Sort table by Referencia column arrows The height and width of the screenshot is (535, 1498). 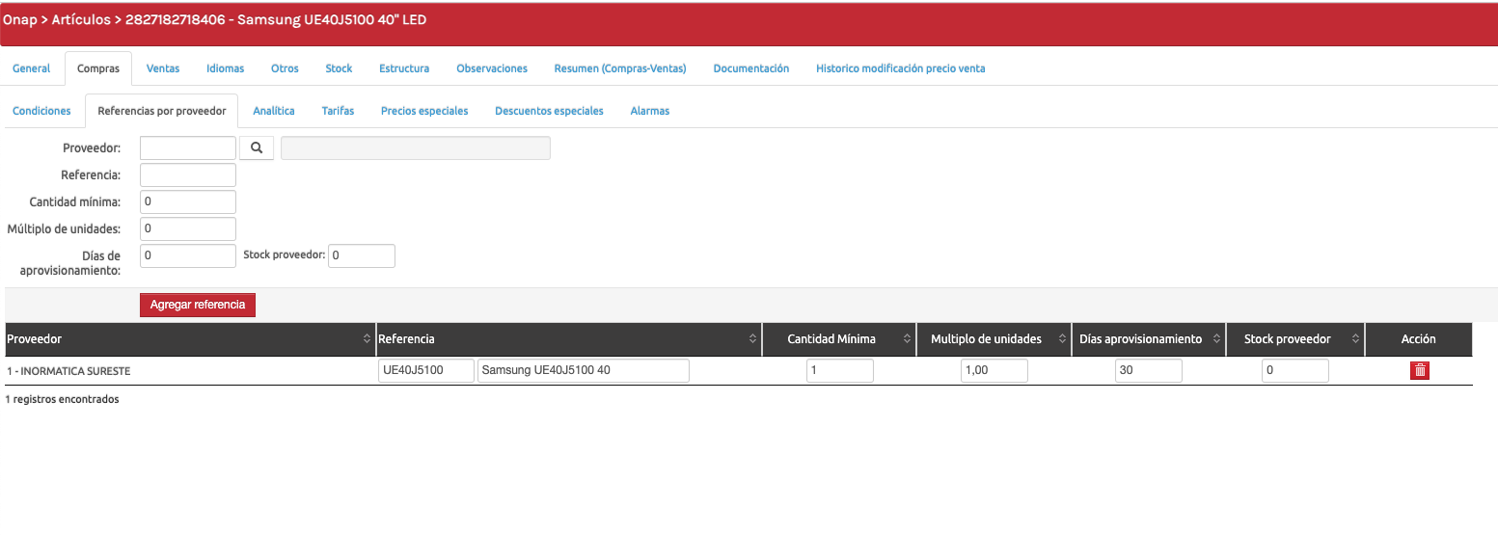coord(752,339)
